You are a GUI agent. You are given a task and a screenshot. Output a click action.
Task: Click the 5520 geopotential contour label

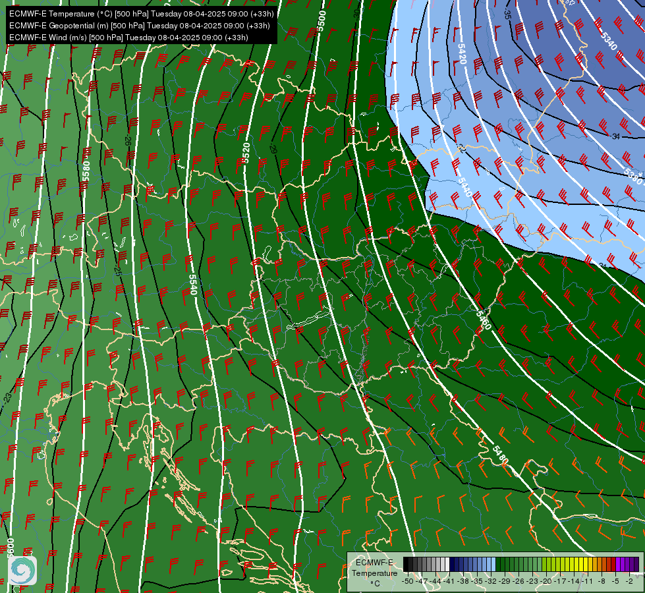click(246, 153)
